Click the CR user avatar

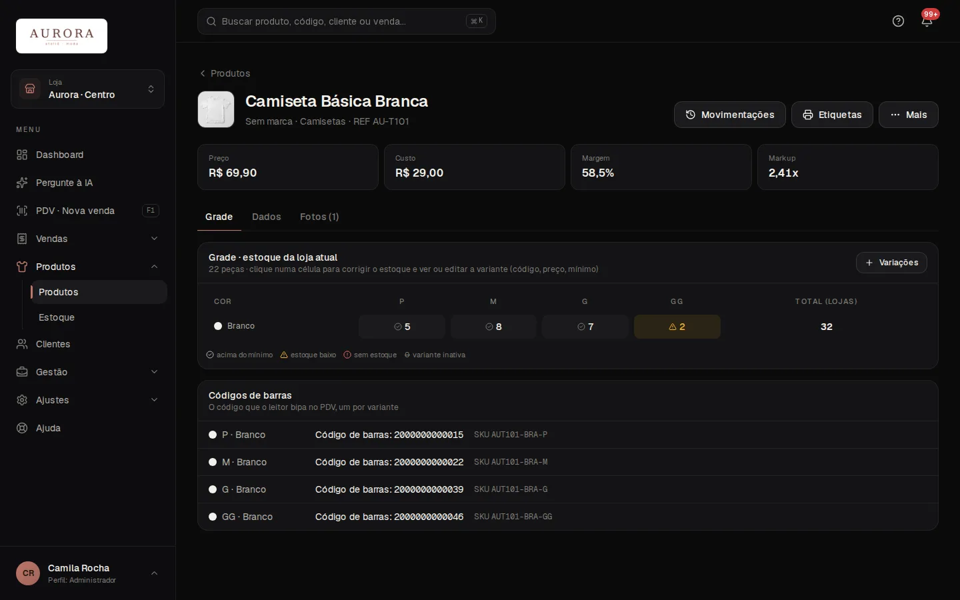(x=28, y=573)
